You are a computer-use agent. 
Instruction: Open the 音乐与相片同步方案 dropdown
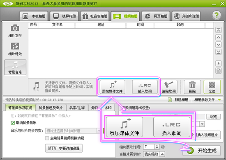(x=73, y=131)
